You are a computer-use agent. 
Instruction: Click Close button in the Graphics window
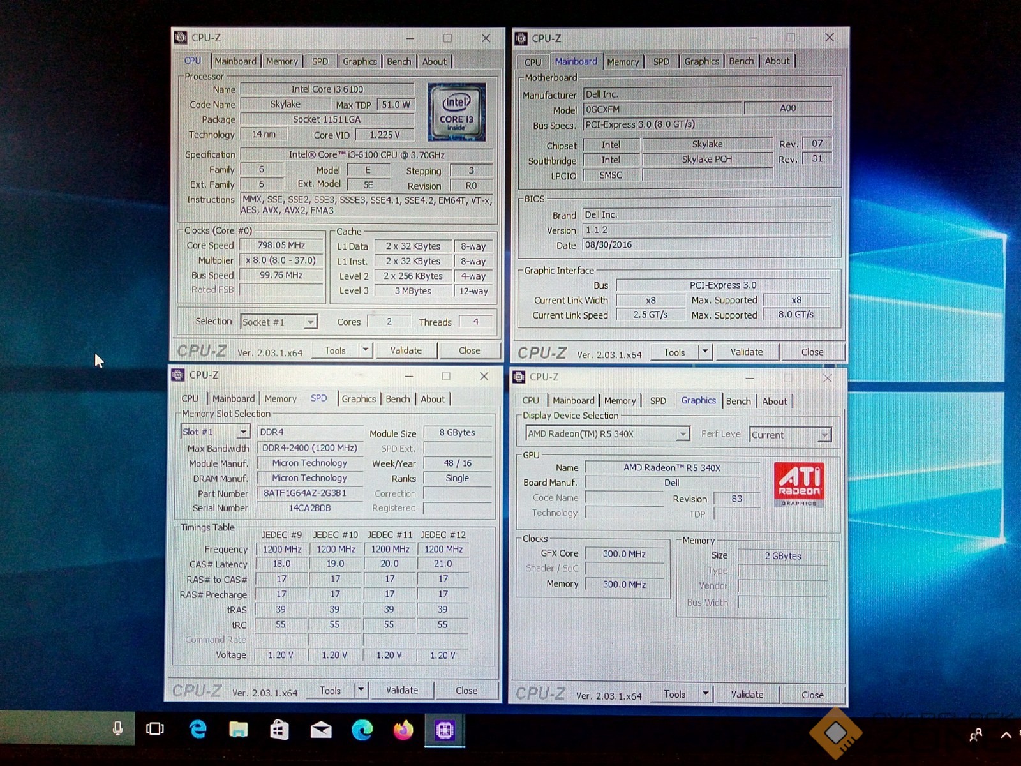tap(812, 695)
